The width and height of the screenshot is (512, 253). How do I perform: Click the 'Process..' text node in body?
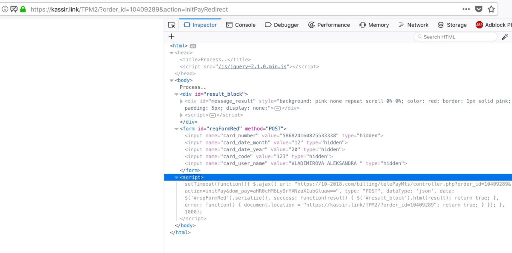point(193,87)
